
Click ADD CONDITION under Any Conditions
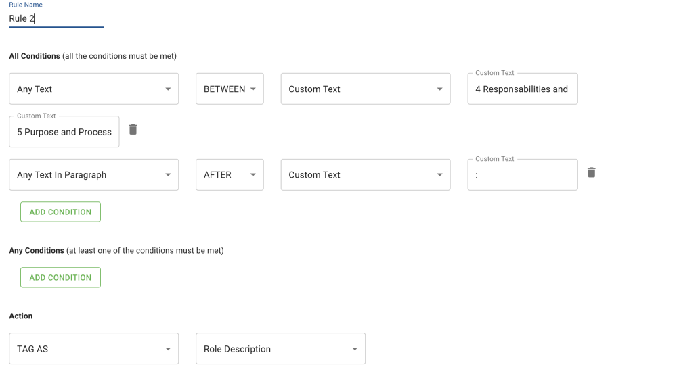tap(60, 277)
